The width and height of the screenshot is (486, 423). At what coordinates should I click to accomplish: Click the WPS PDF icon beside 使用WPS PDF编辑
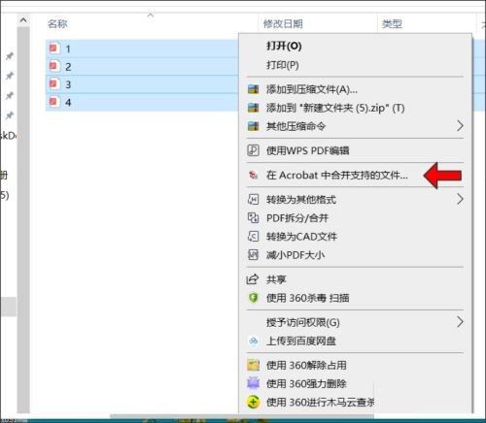click(x=253, y=150)
